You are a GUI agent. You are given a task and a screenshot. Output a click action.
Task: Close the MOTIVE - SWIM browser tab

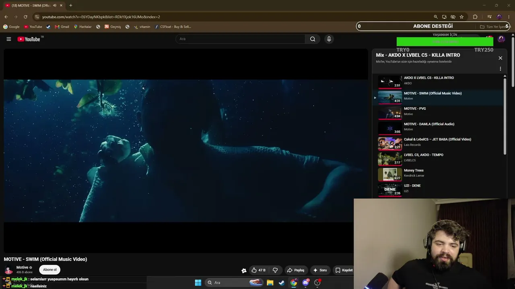(x=61, y=5)
